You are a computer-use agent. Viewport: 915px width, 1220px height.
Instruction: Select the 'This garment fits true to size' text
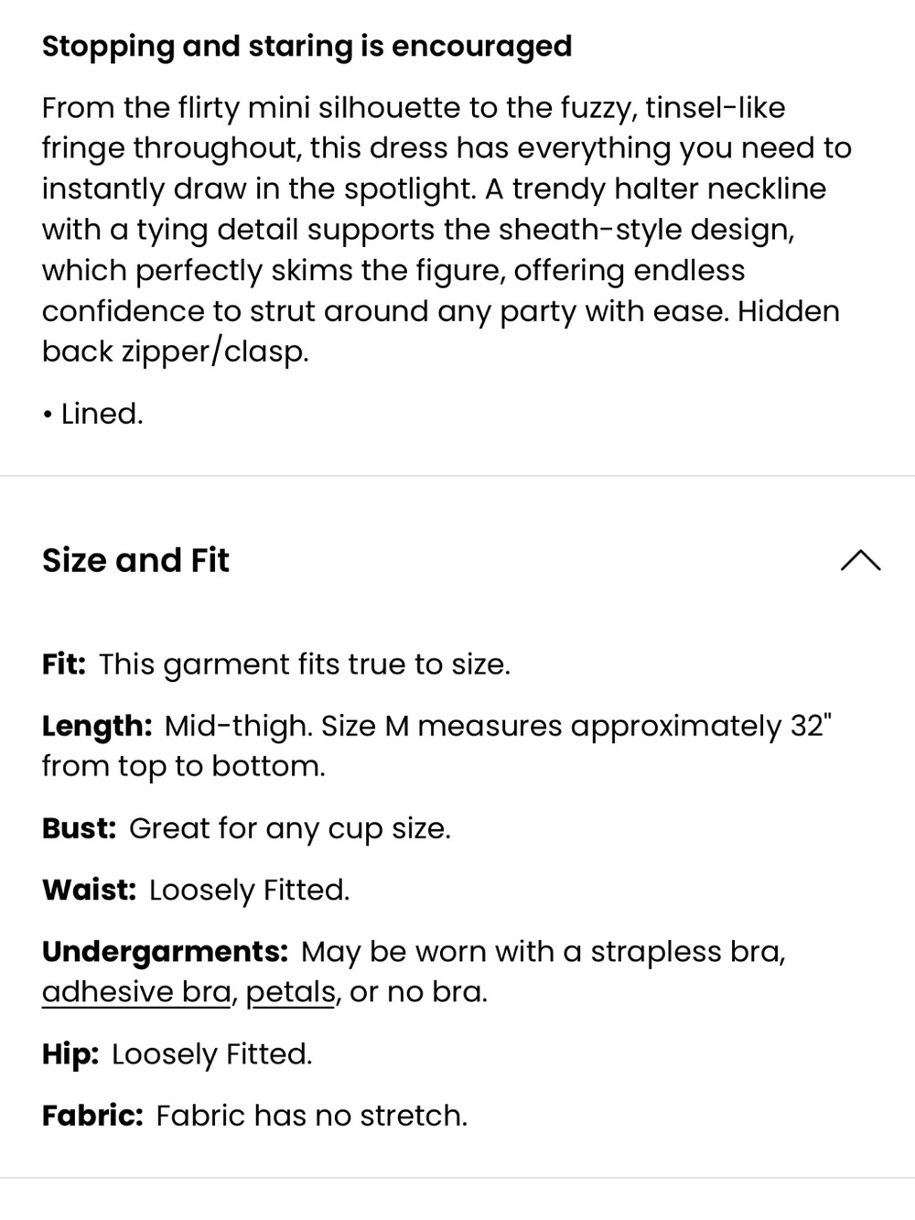tap(305, 664)
